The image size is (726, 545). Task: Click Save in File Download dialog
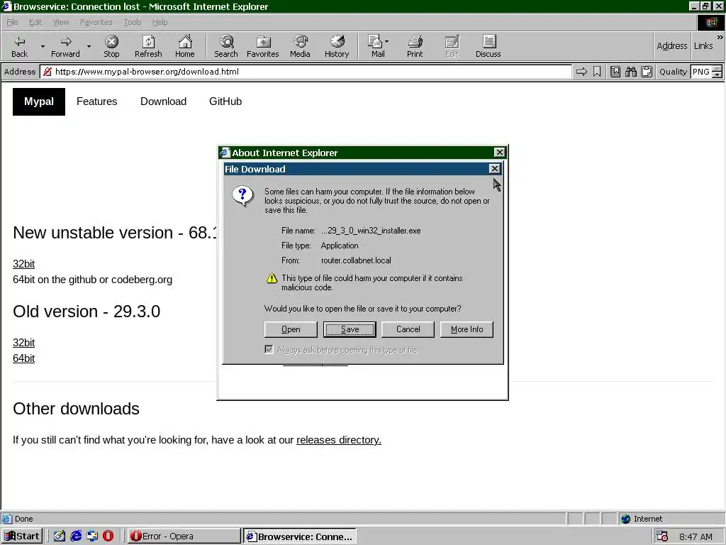(350, 329)
